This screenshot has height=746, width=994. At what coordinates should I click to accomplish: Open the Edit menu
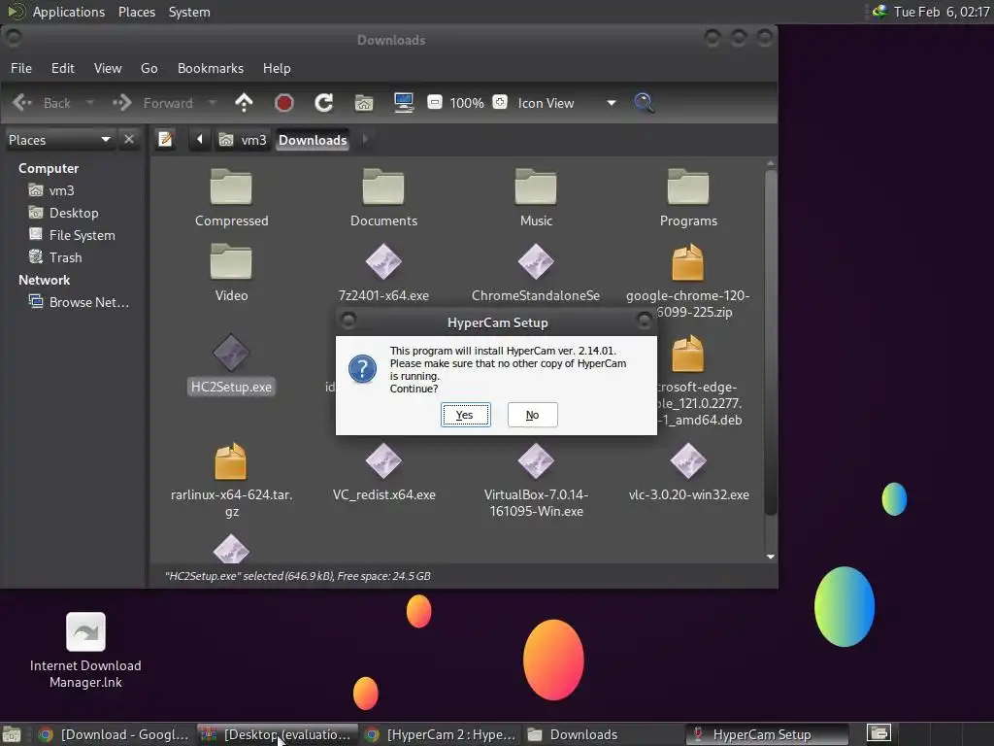63,68
